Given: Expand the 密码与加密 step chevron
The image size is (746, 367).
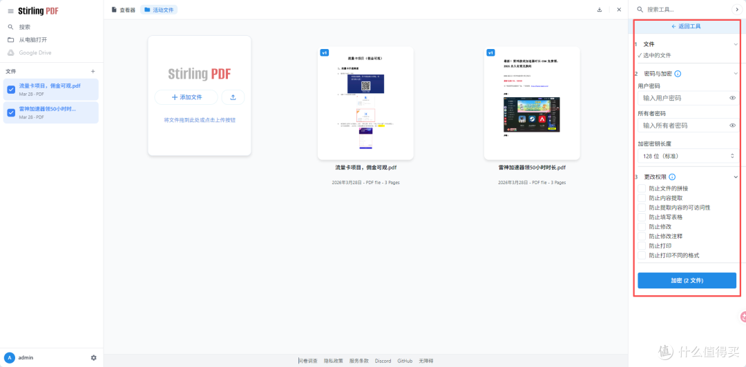Looking at the screenshot, I should 736,74.
